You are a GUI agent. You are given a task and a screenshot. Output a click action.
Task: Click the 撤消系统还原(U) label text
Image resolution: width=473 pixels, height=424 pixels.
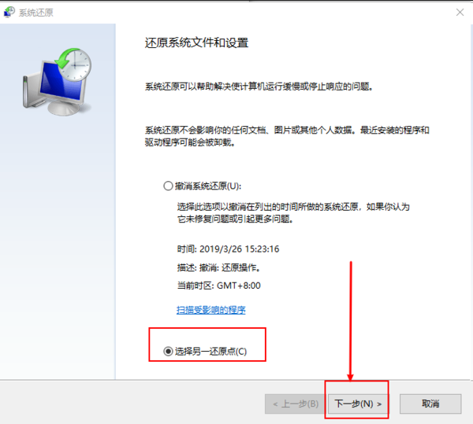(x=208, y=186)
